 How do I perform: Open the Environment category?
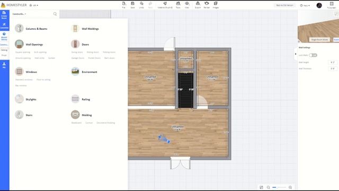(x=84, y=72)
